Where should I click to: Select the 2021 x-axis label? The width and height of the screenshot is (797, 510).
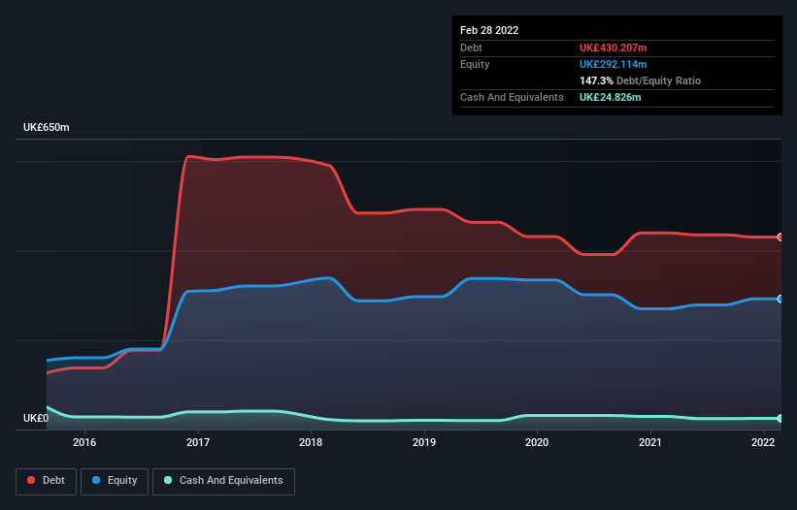(650, 442)
